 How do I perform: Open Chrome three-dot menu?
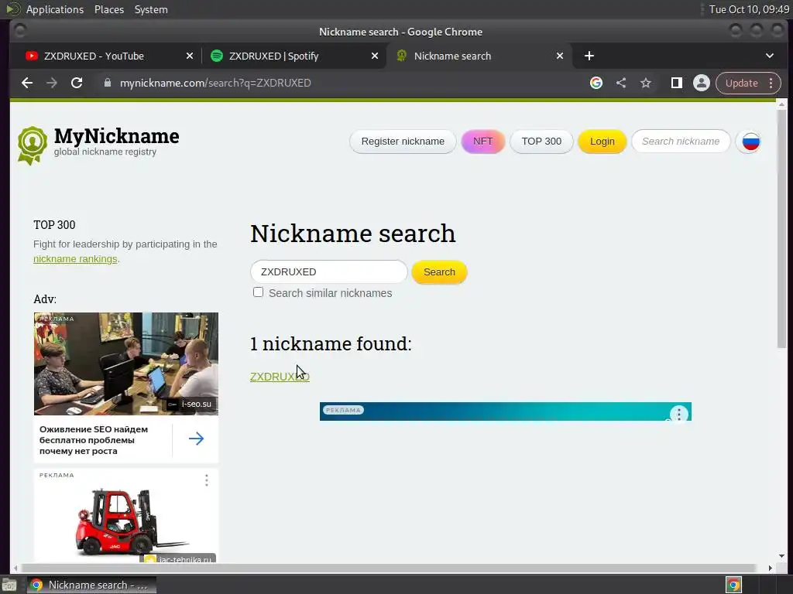click(771, 83)
